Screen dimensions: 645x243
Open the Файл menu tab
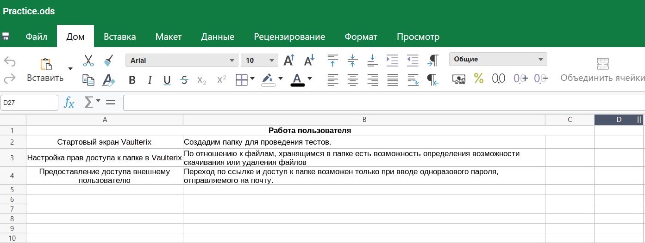(36, 36)
